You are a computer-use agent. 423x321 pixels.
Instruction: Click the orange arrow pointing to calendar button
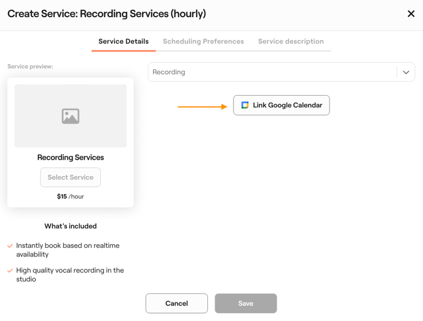click(202, 107)
